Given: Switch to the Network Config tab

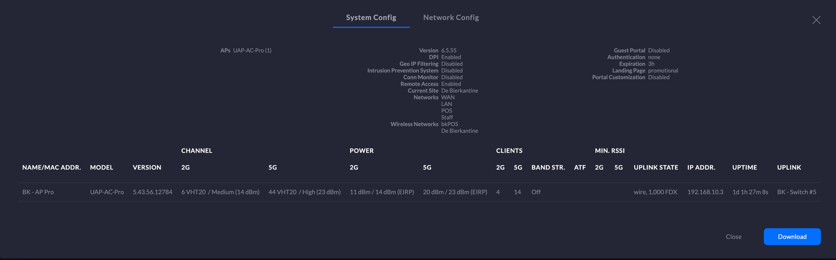Looking at the screenshot, I should [451, 18].
